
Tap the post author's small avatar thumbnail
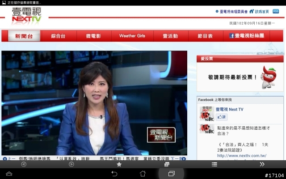tap(207, 129)
